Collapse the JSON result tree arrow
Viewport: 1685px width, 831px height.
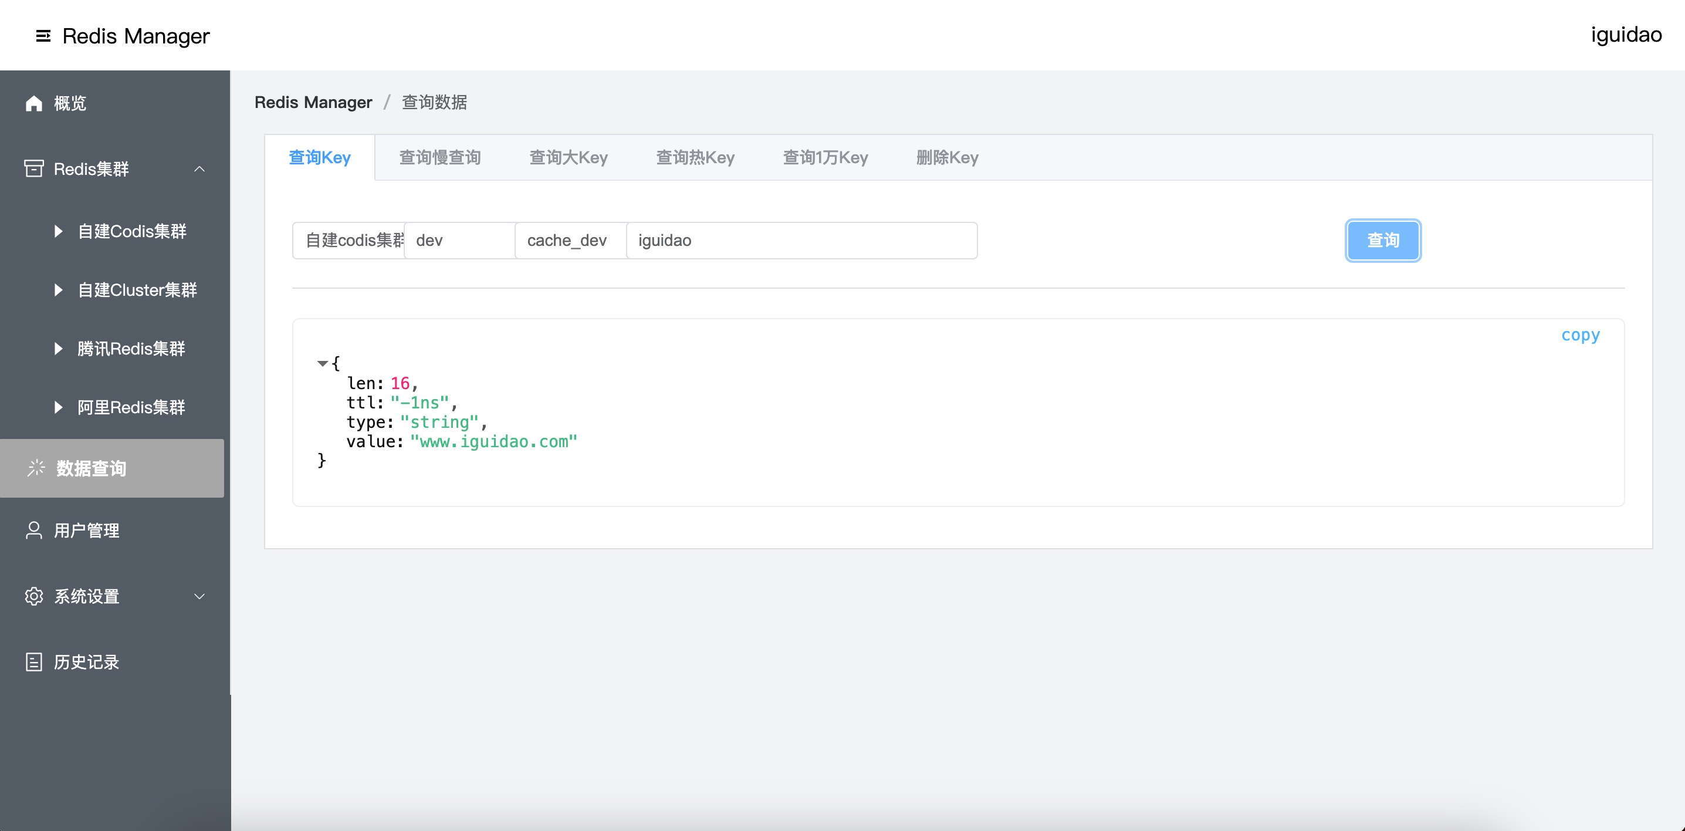322,363
